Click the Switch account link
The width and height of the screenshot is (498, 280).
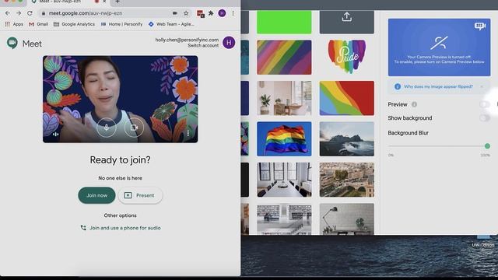203,46
